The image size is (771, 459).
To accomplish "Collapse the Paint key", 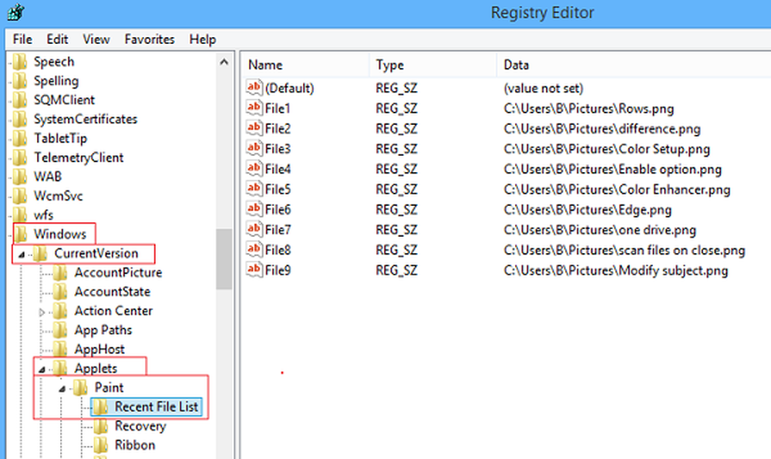I will (x=62, y=389).
